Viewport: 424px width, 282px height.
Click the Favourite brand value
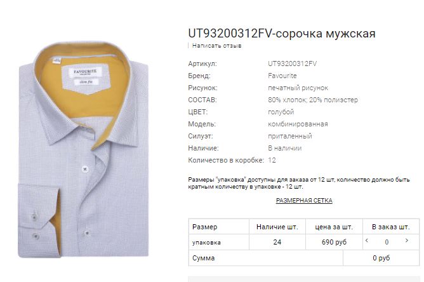pos(282,76)
